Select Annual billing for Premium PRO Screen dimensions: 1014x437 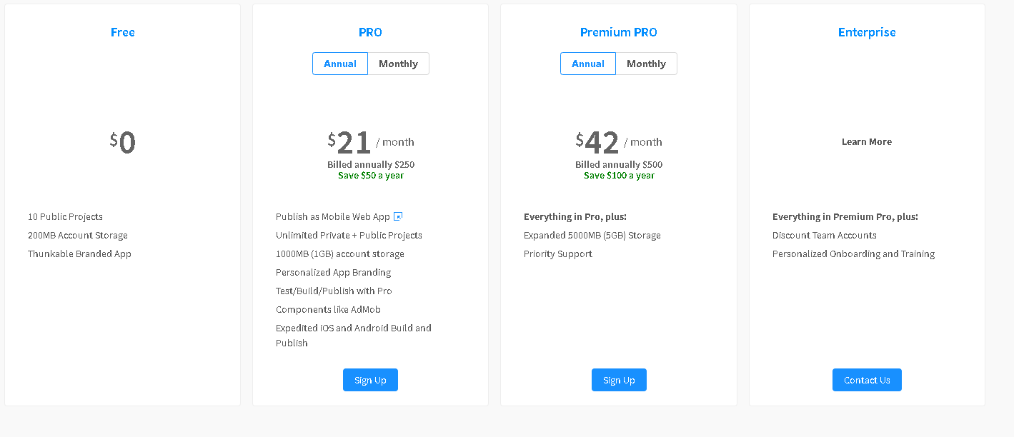[x=588, y=64]
